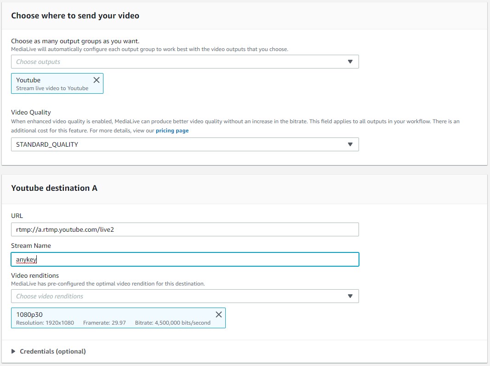This screenshot has height=366, width=490.
Task: Click 'Framerate: 29.97' text
Action: coord(104,323)
